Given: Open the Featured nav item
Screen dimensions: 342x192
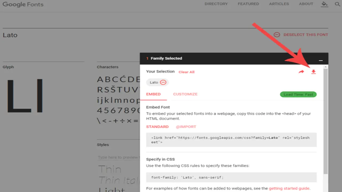Looking at the screenshot, I should tap(248, 4).
